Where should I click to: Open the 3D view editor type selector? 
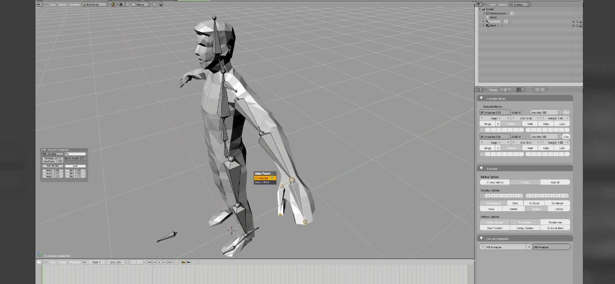click(39, 4)
